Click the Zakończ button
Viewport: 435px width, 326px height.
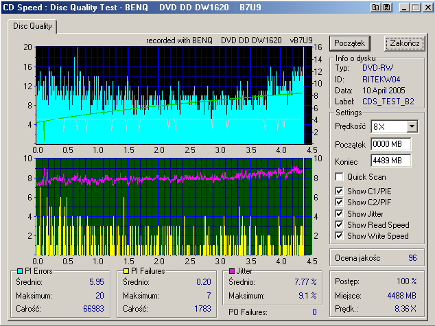(405, 43)
